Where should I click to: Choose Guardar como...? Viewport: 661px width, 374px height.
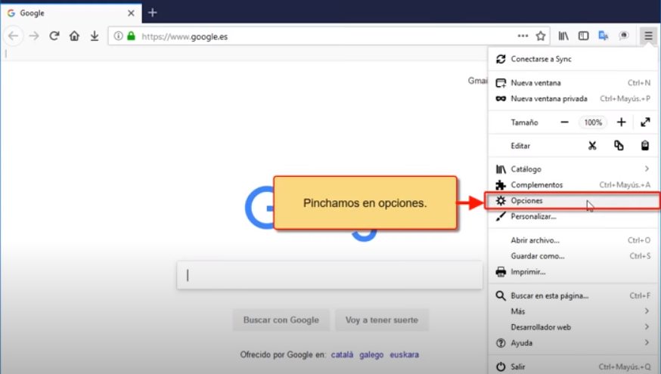pos(573,256)
